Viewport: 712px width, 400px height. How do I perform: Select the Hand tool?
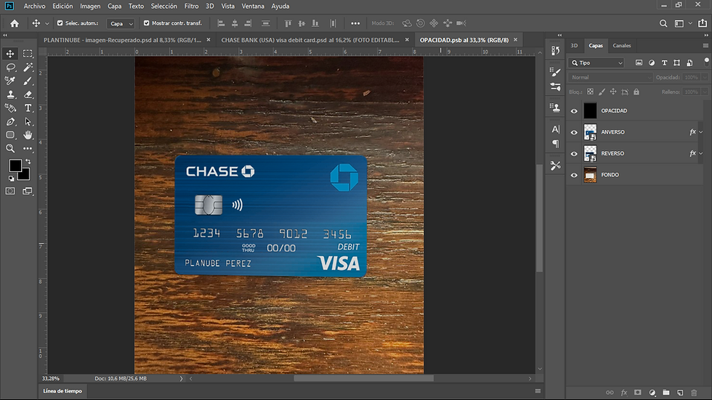click(28, 135)
